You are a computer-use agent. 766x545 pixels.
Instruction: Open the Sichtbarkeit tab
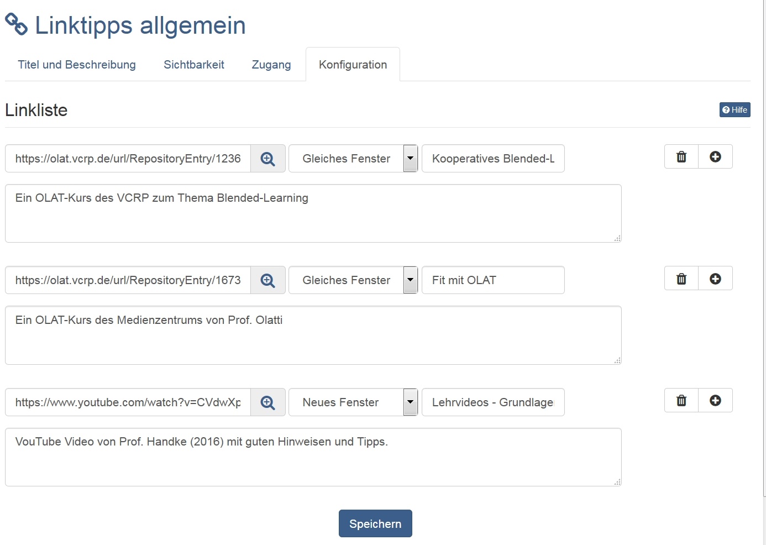pos(194,65)
